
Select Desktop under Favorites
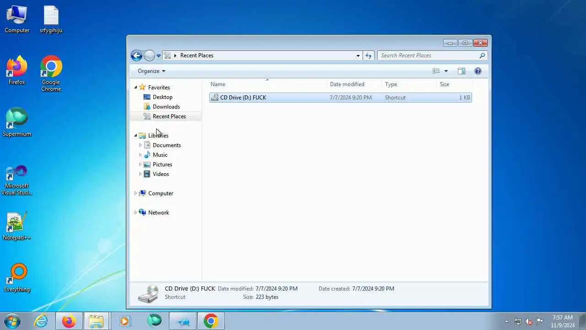tap(163, 97)
